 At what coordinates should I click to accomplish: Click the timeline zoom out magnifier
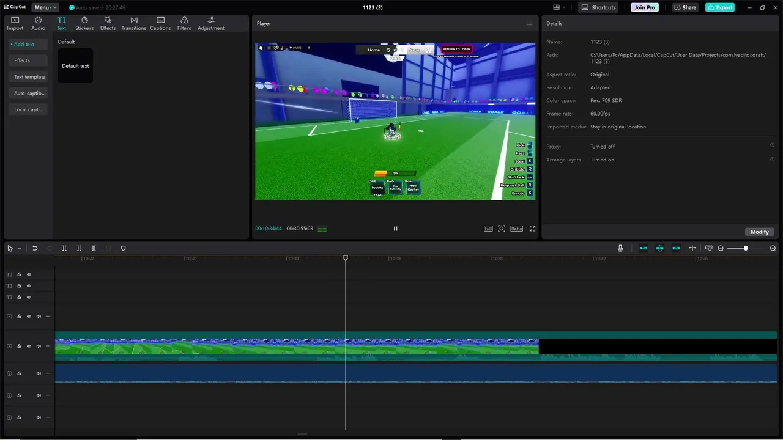[721, 248]
